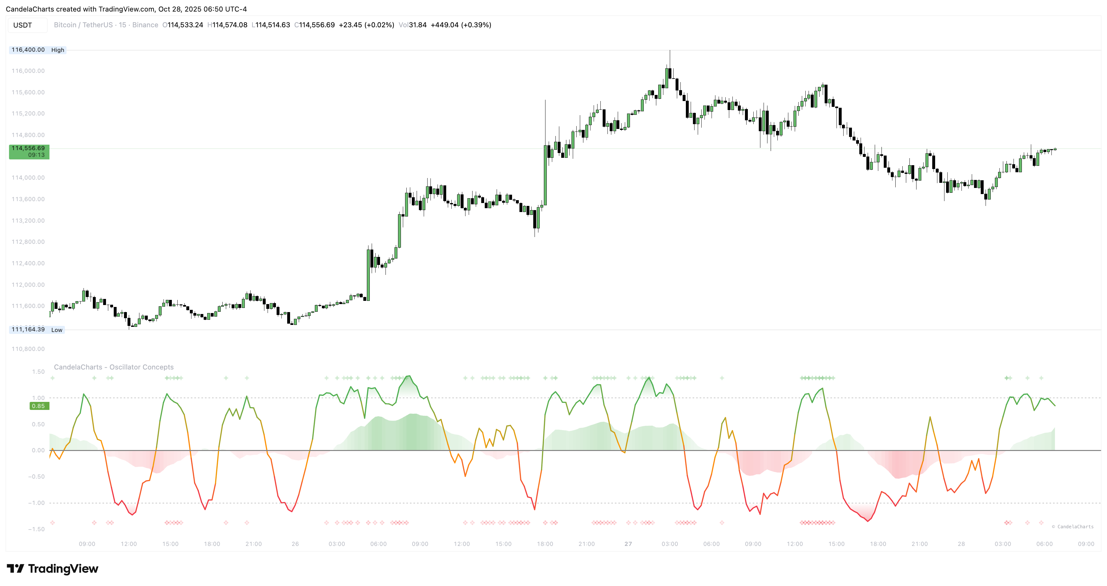Click the 116,400.00 High price label
This screenshot has width=1107, height=586.
(38, 50)
